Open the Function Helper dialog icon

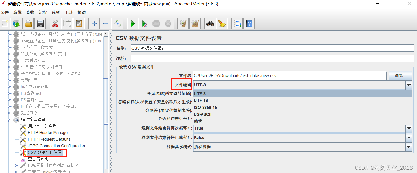(237, 23)
